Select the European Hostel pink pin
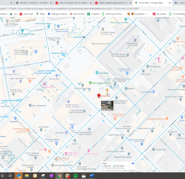Image resolution: width=185 pixels, height=179 pixels. (89, 151)
